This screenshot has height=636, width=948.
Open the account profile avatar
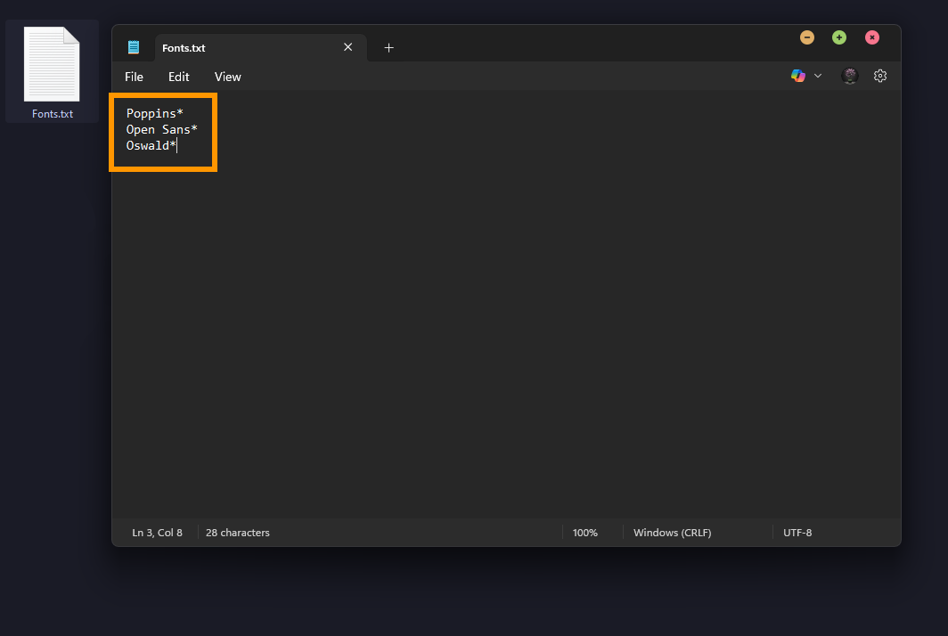(849, 76)
